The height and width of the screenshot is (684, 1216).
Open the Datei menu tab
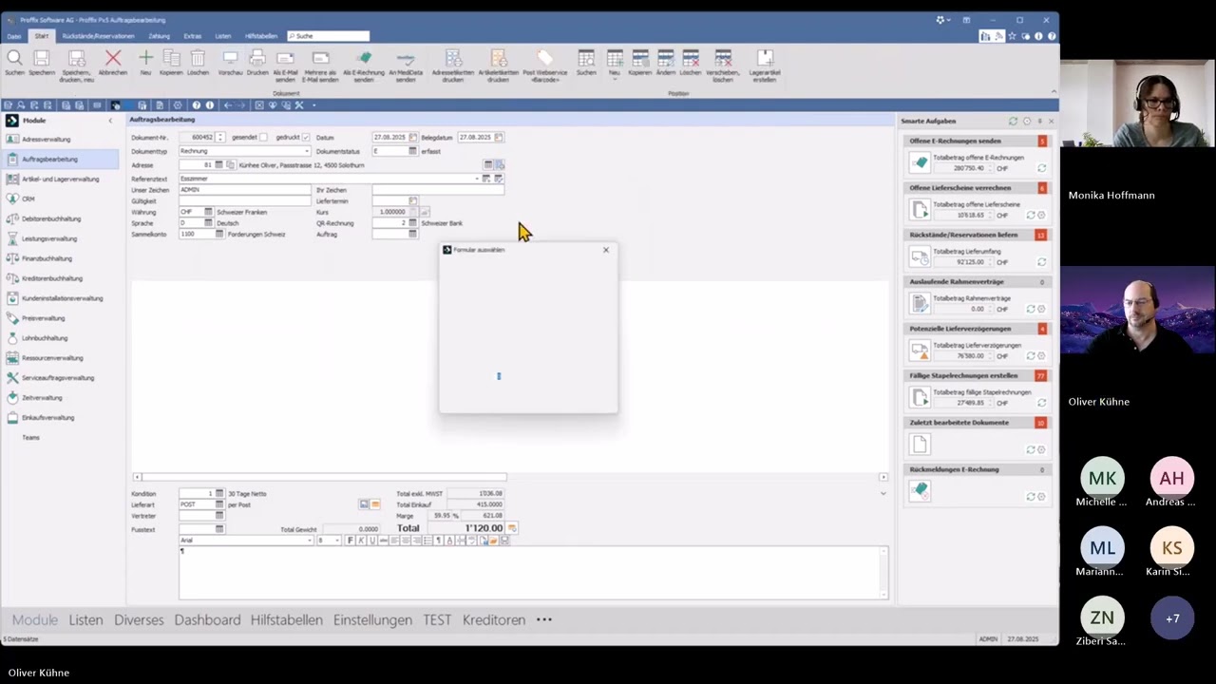point(14,36)
